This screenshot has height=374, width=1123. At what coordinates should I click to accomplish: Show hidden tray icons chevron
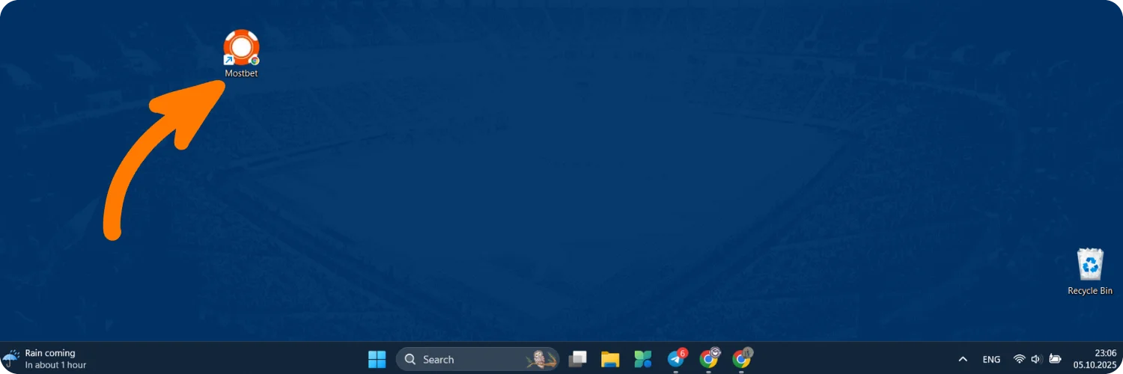coord(963,360)
